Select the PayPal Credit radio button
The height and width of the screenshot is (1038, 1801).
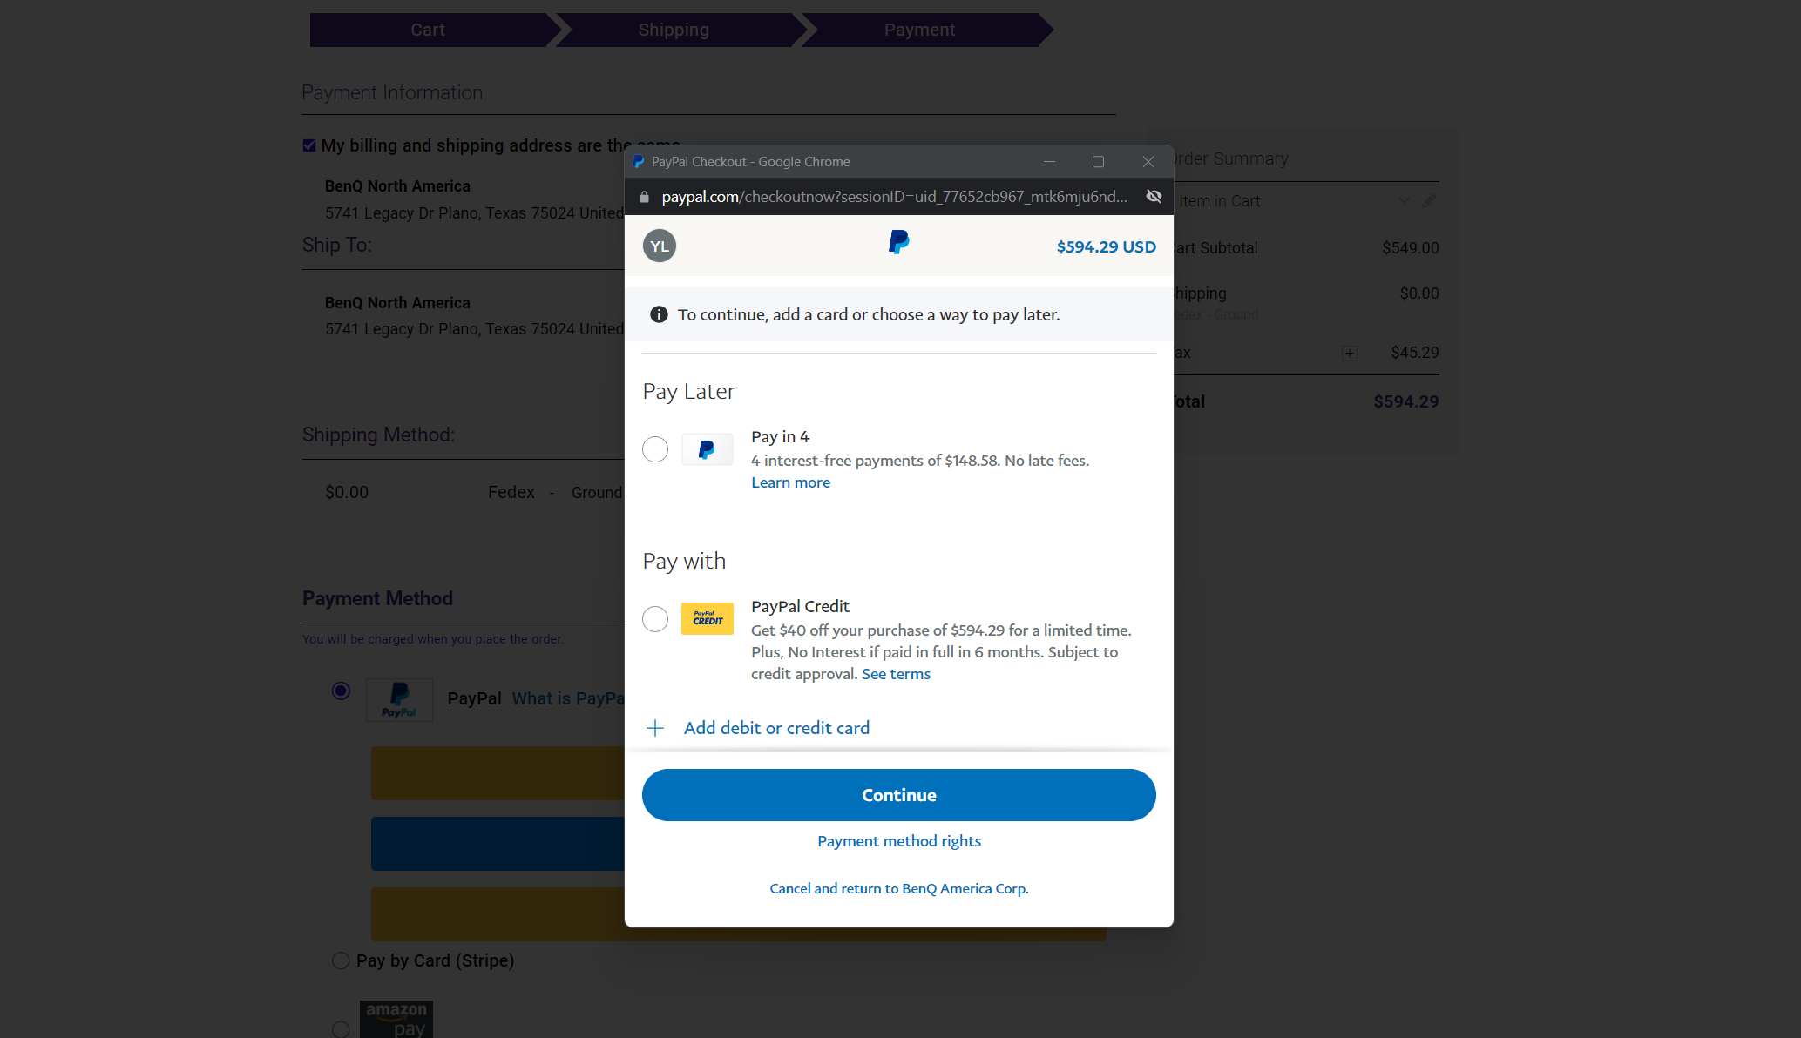pos(655,619)
